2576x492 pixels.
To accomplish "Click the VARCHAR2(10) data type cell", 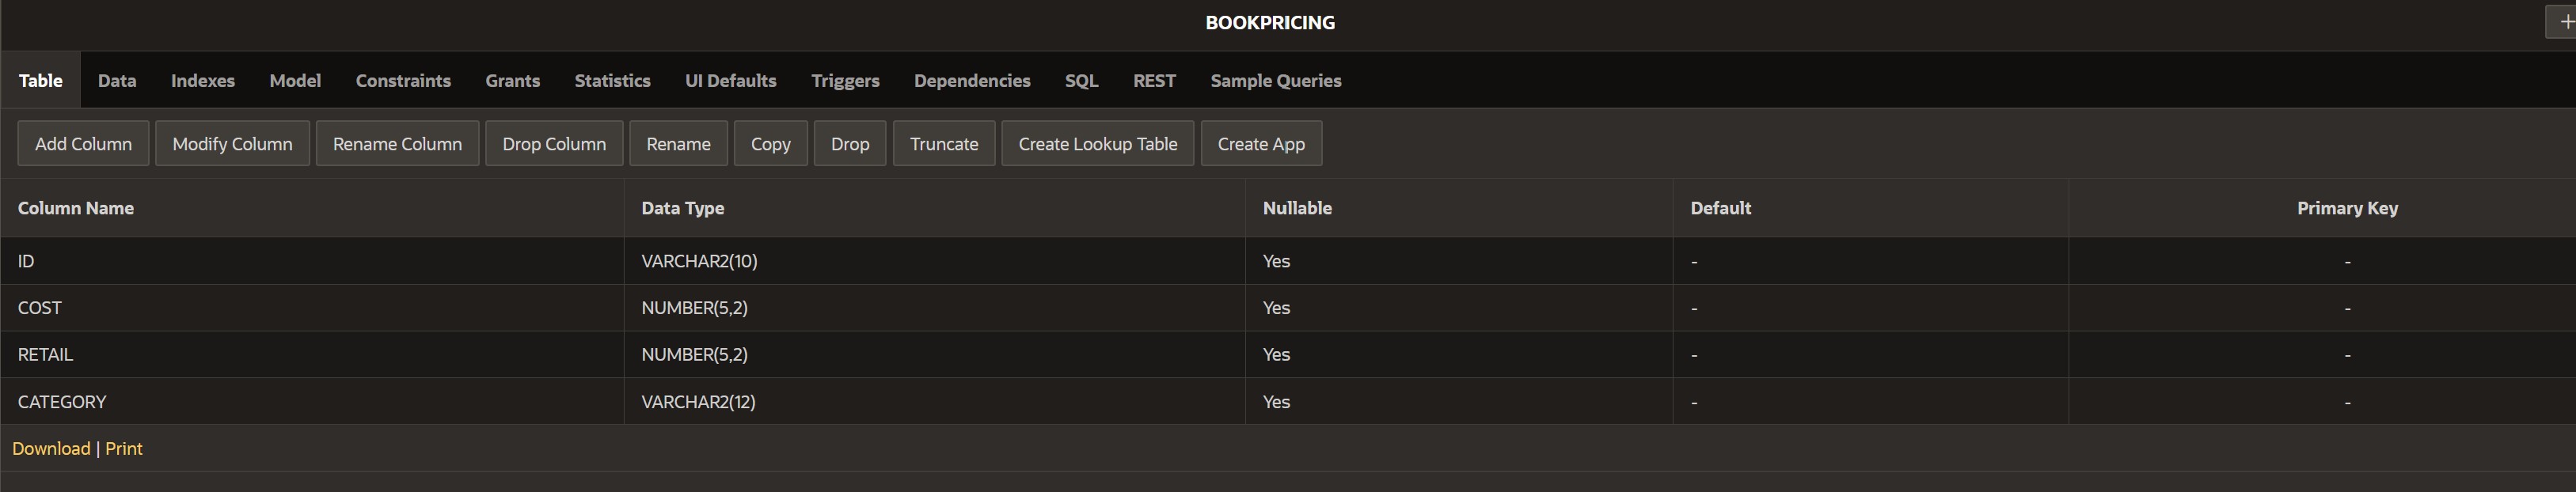I will click(x=935, y=261).
